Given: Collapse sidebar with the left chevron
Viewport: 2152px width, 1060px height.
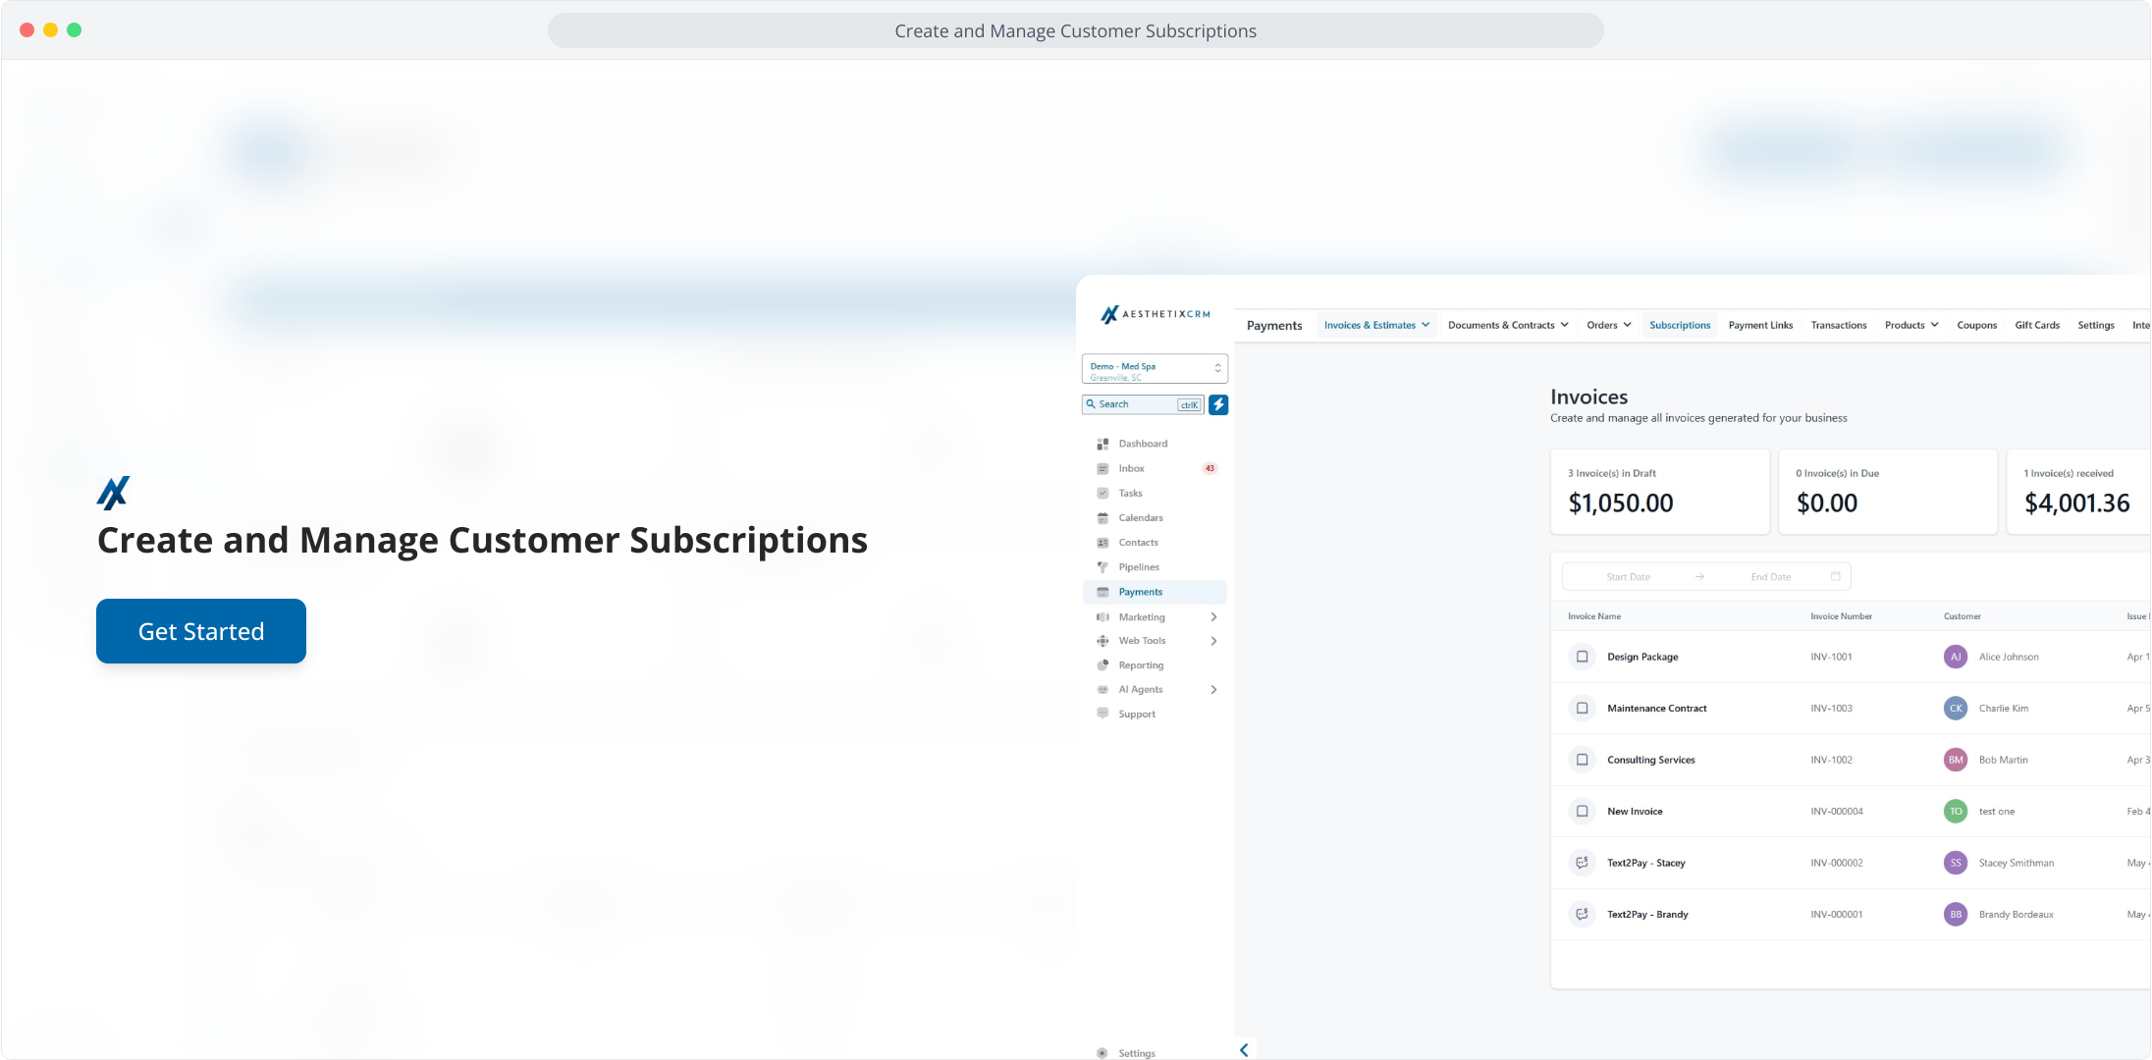Looking at the screenshot, I should [x=1244, y=1050].
